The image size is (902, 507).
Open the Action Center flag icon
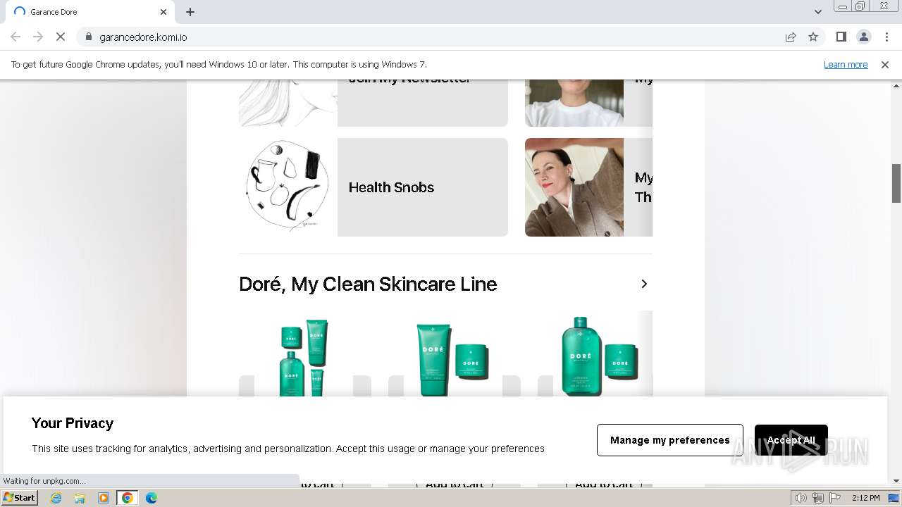835,498
